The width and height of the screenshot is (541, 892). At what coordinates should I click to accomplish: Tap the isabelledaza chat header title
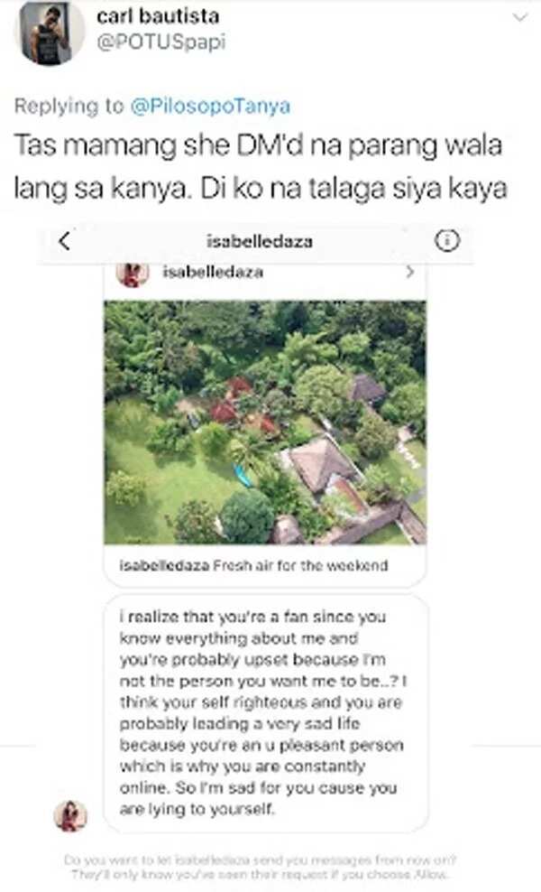tap(260, 241)
